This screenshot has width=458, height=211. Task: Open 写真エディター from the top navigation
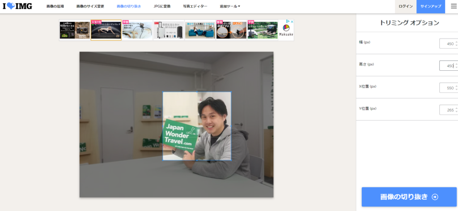pos(195,7)
